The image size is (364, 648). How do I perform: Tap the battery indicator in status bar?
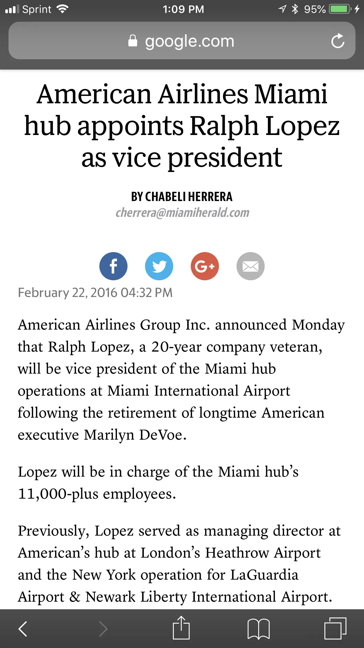click(340, 9)
